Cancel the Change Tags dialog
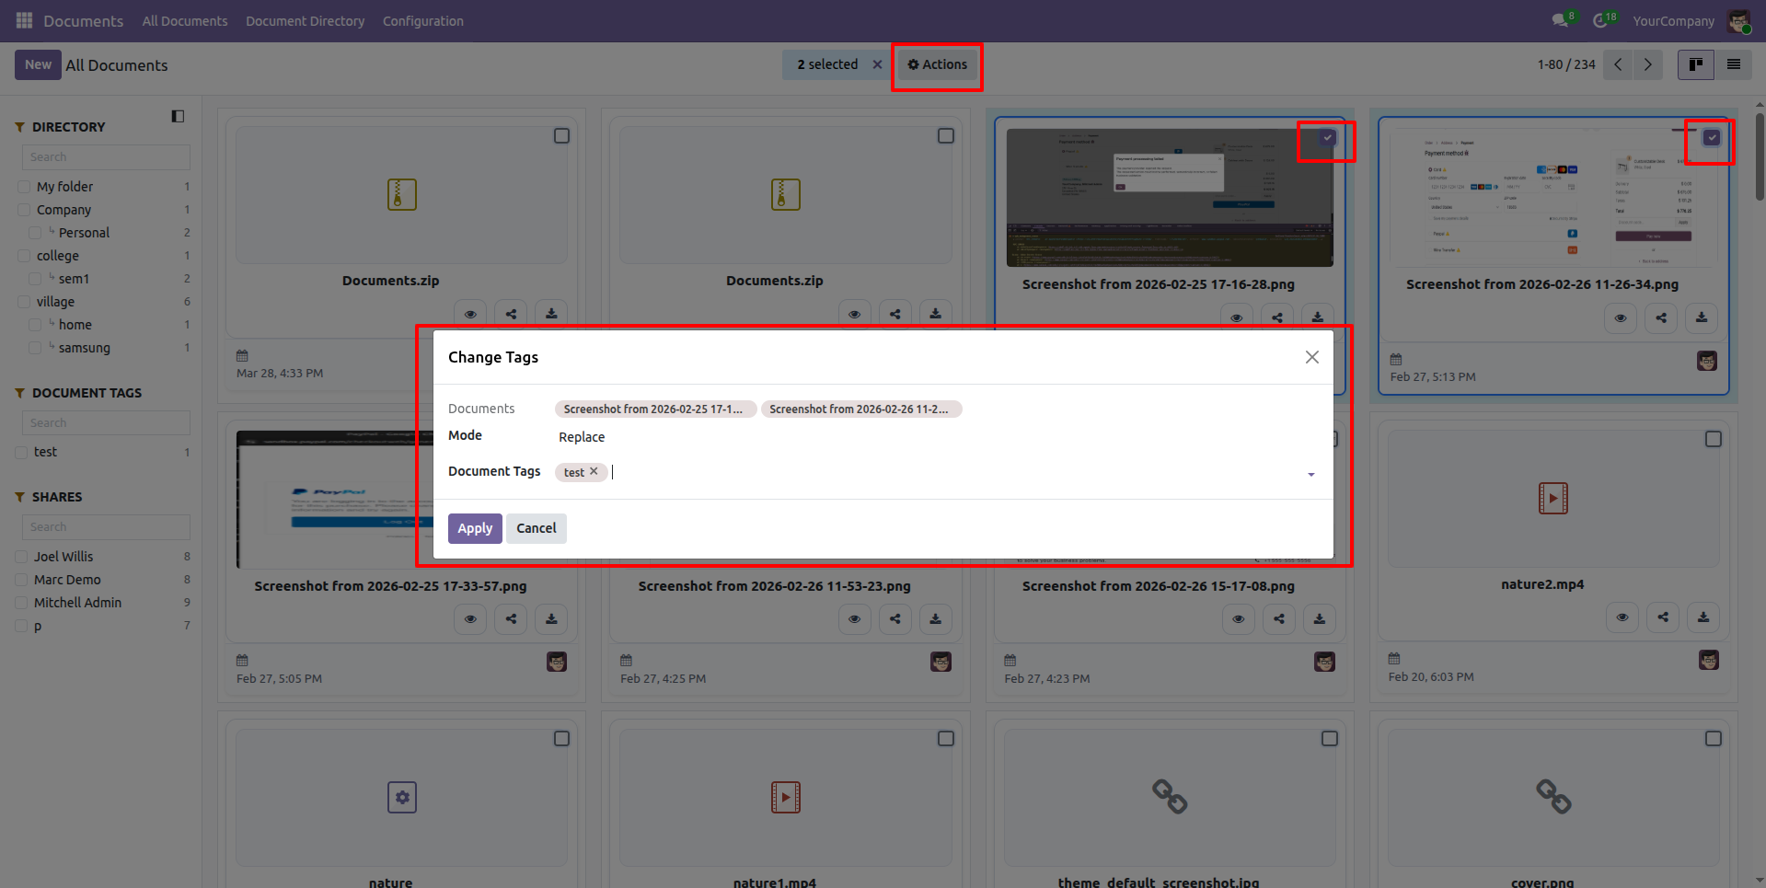 pyautogui.click(x=537, y=528)
